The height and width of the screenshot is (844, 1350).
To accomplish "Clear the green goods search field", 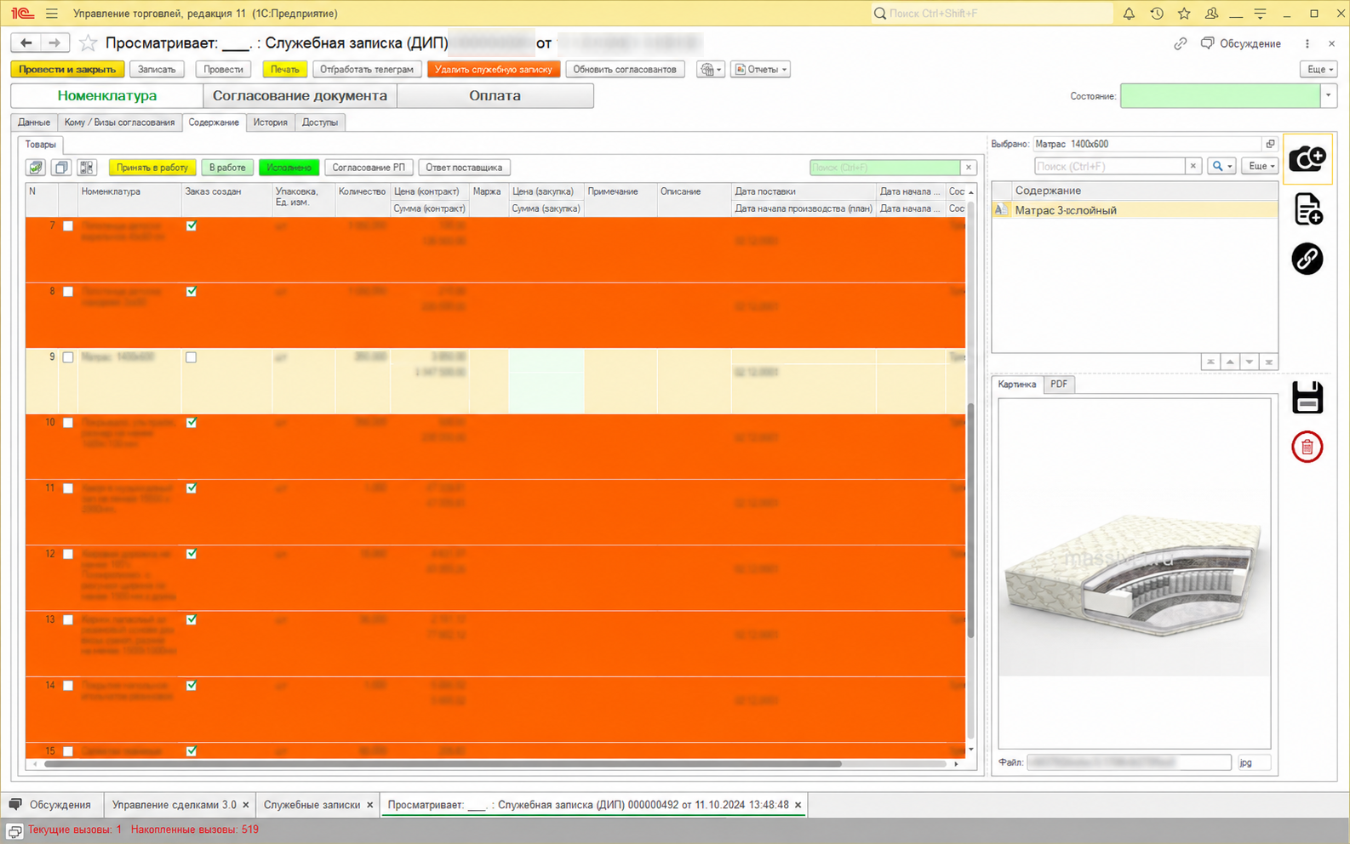I will (968, 168).
